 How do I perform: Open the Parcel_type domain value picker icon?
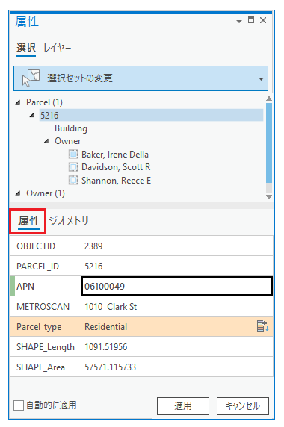pyautogui.click(x=262, y=326)
